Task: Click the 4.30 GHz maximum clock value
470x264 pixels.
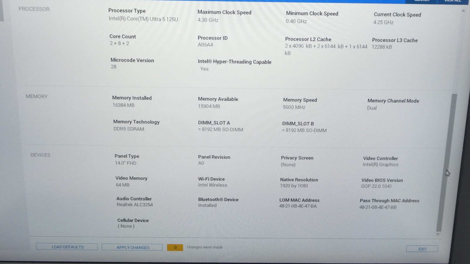Action: [x=208, y=20]
